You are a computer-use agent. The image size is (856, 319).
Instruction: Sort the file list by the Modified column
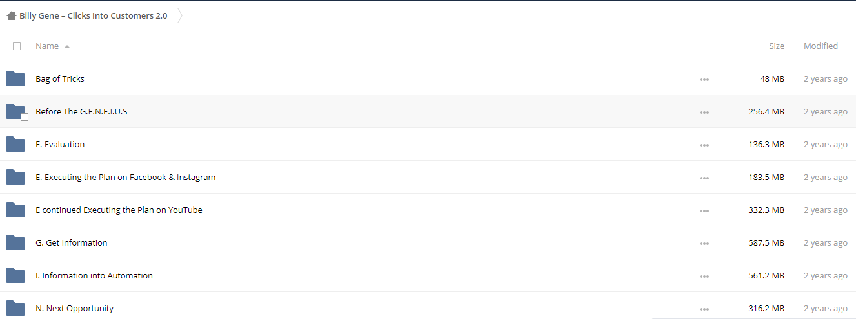click(x=821, y=46)
